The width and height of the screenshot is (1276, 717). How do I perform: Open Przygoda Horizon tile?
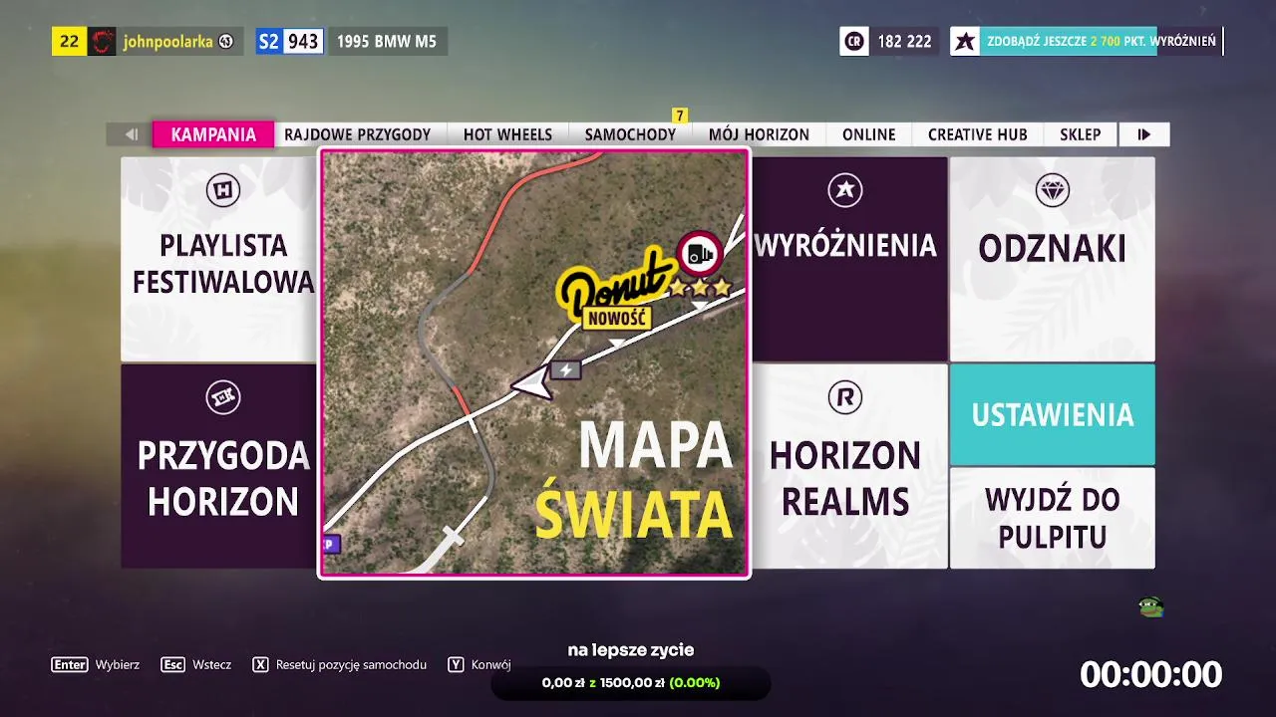(219, 466)
